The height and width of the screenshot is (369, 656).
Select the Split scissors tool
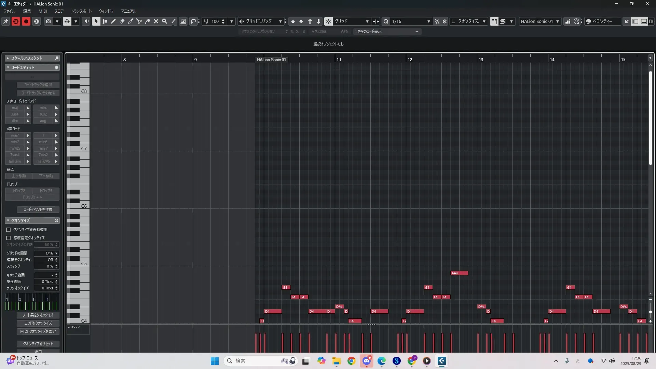[139, 21]
